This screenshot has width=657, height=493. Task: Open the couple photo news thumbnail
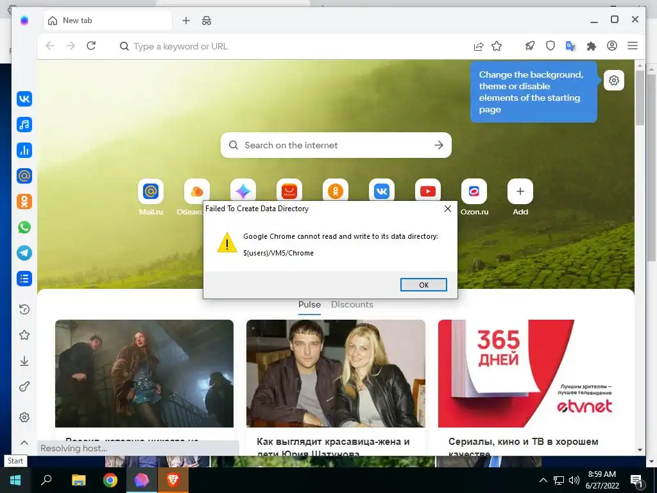[336, 374]
